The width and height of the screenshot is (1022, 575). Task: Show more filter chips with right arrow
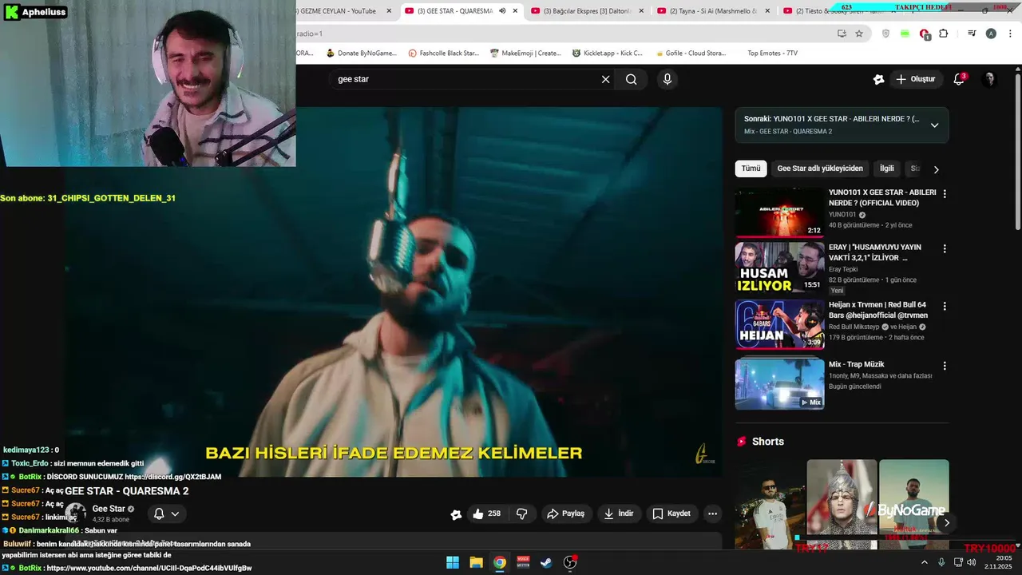[937, 169]
